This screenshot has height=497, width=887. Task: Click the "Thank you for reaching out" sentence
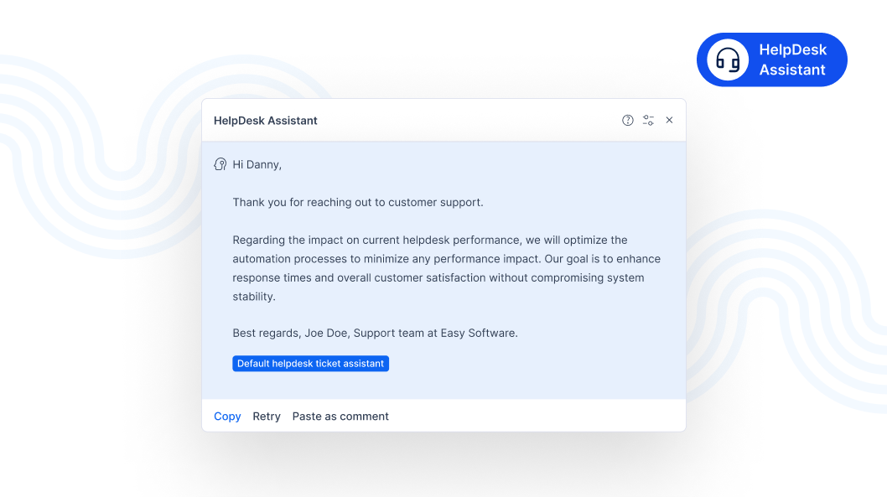pos(358,203)
